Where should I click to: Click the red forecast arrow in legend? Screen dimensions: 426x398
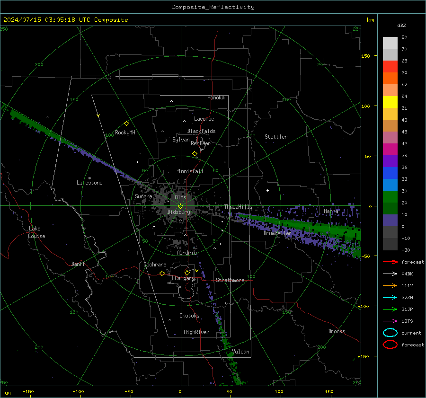point(390,262)
